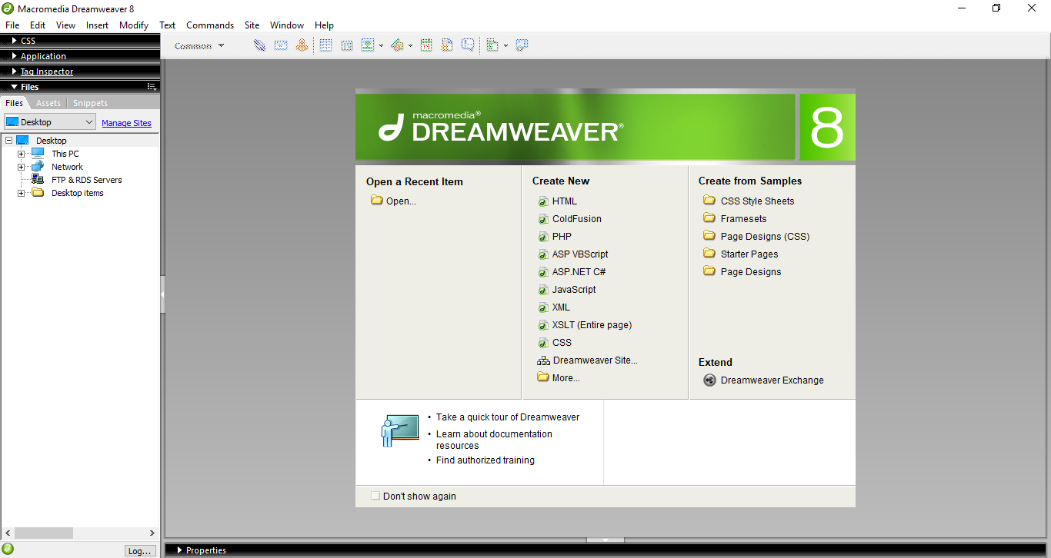Open the File menu

[12, 25]
